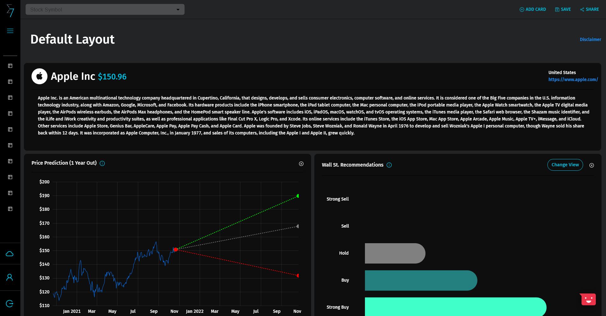
Task: Close the Wall St. Recommendations card
Action: (592, 165)
